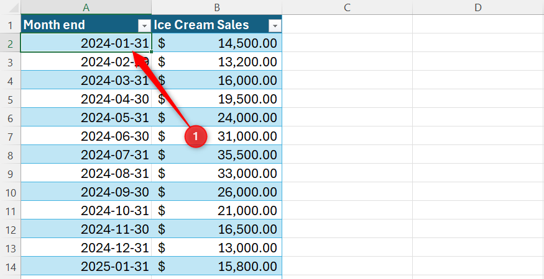
Task: Select row 7 header
Action: tap(11, 137)
